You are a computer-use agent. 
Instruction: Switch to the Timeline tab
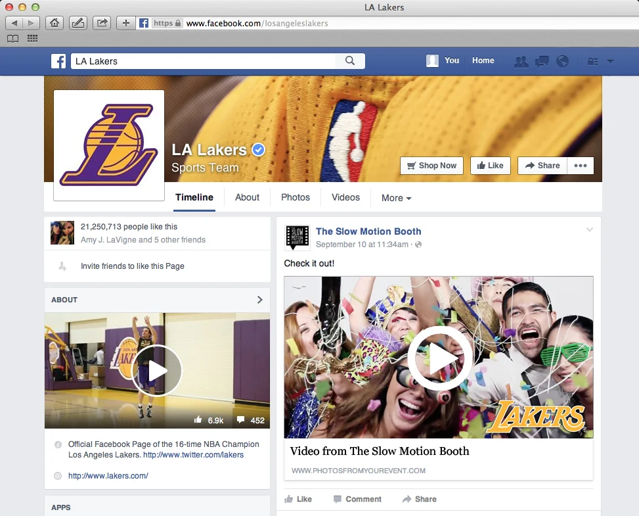[x=194, y=197]
